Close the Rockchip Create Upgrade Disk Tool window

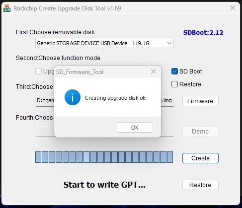pyautogui.click(x=233, y=8)
